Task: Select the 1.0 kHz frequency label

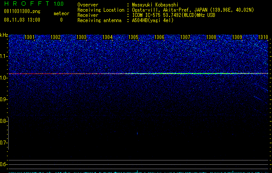Action: (4, 78)
